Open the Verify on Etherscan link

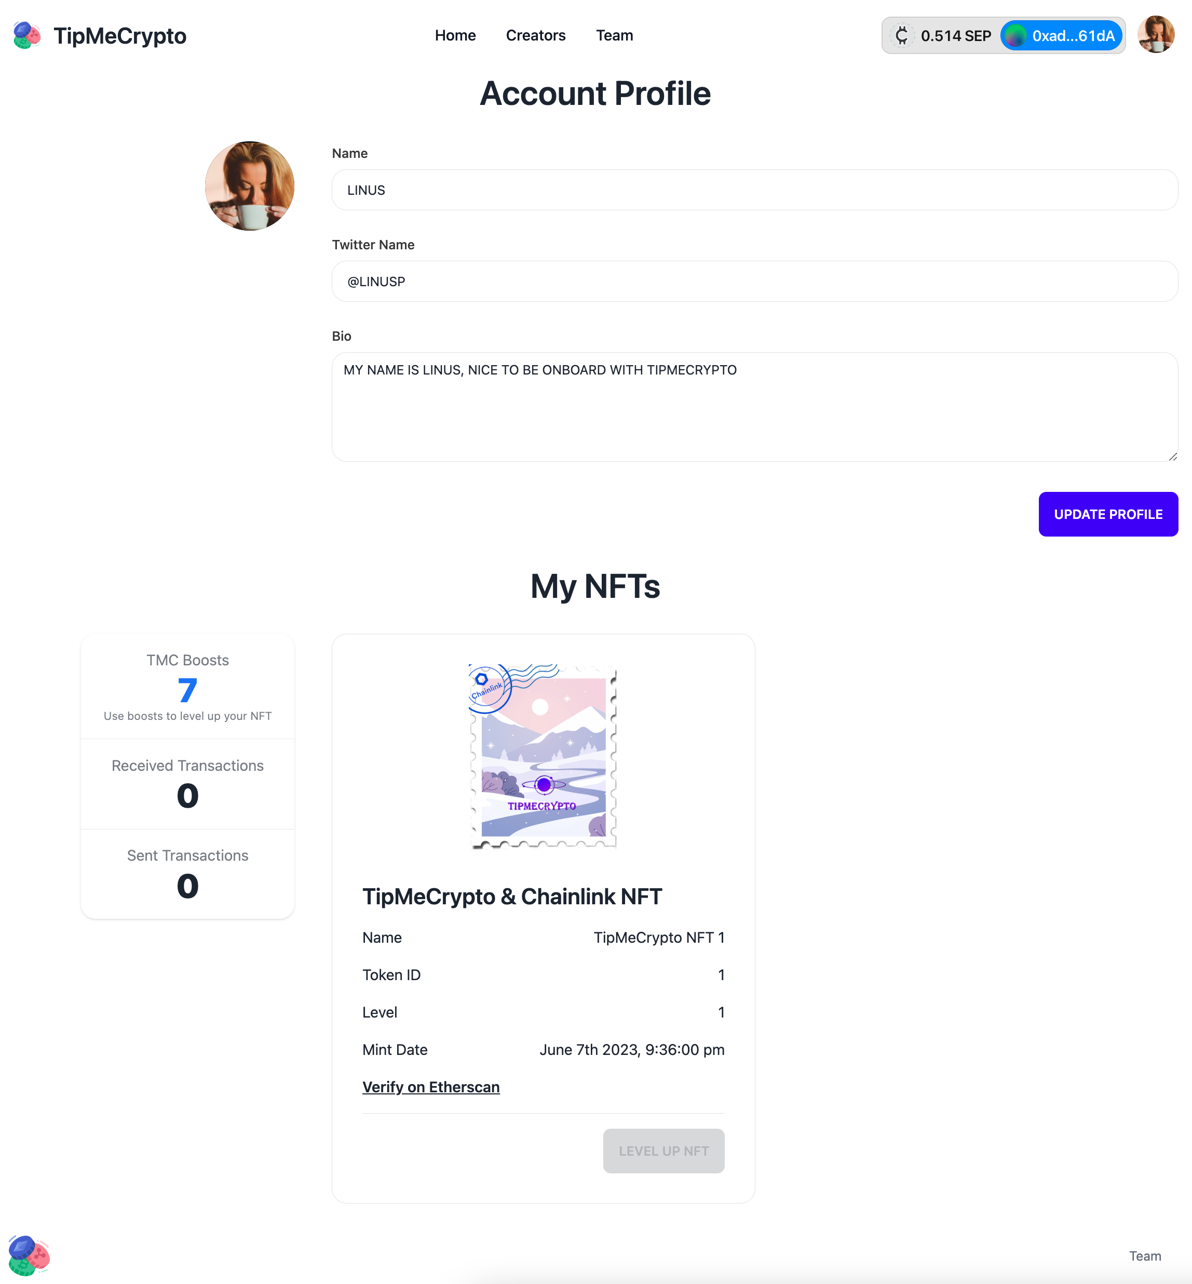coord(431,1087)
